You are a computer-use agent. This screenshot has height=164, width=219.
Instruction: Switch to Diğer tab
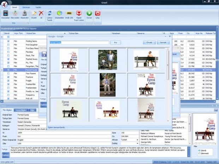coord(32,110)
